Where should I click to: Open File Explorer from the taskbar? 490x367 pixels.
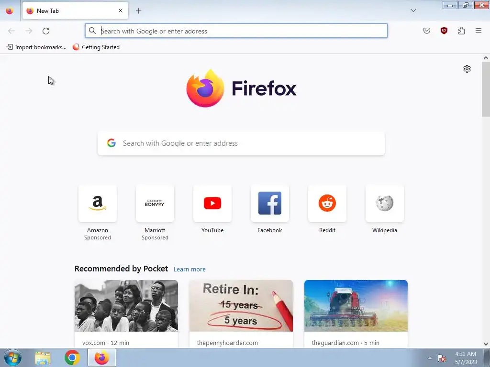(43, 358)
